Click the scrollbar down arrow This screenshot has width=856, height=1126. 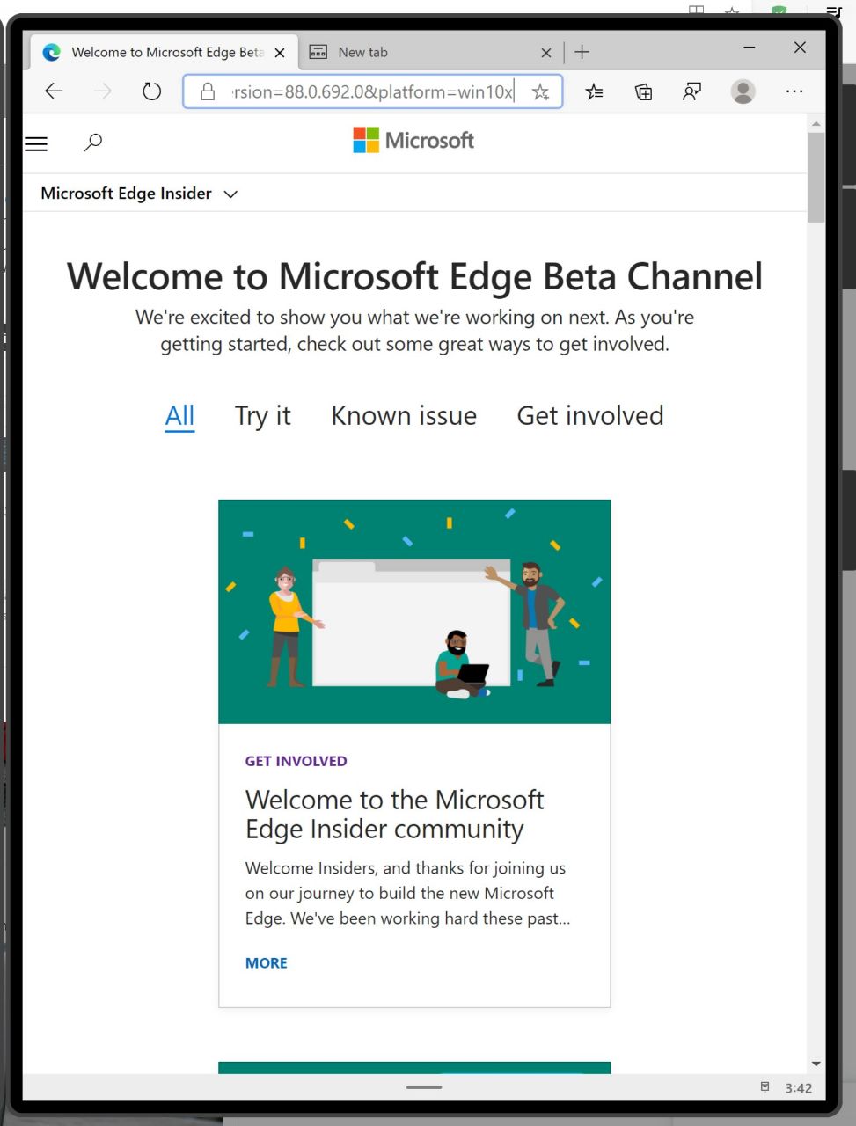(x=816, y=1064)
